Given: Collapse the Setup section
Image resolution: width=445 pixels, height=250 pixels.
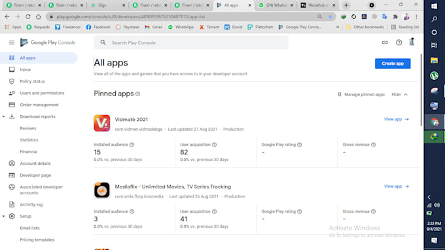Looking at the screenshot, I should click(4, 216).
